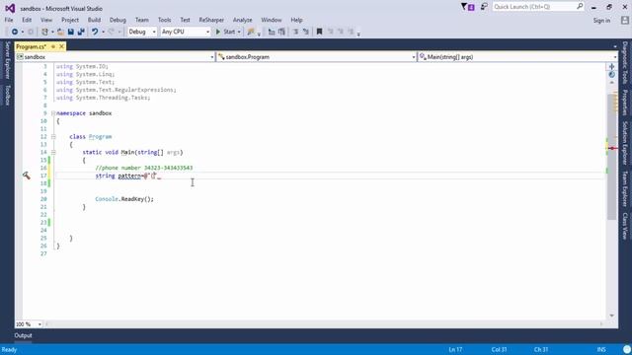The height and width of the screenshot is (355, 632).
Task: Open the Class View side tab
Action: click(625, 226)
